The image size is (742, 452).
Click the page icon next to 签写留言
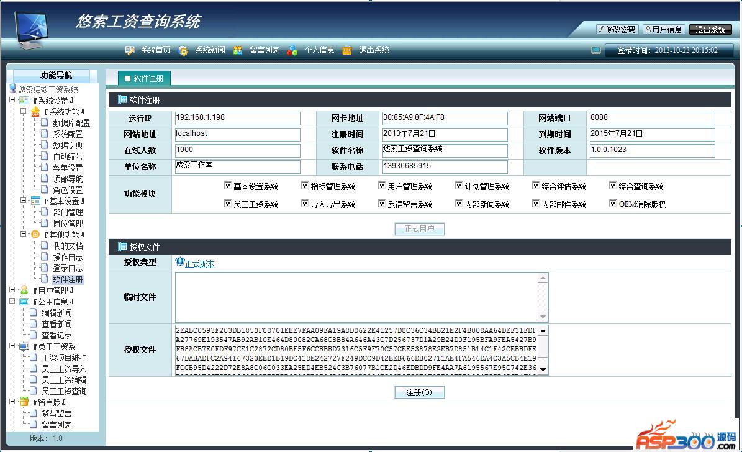tap(33, 413)
